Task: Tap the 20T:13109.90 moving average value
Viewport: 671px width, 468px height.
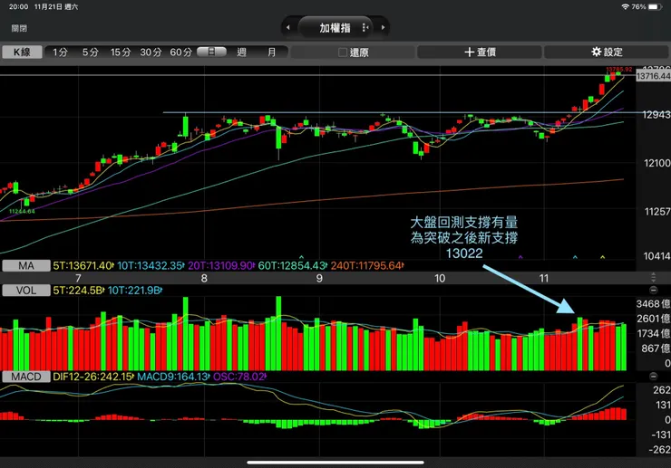Action: click(x=221, y=266)
